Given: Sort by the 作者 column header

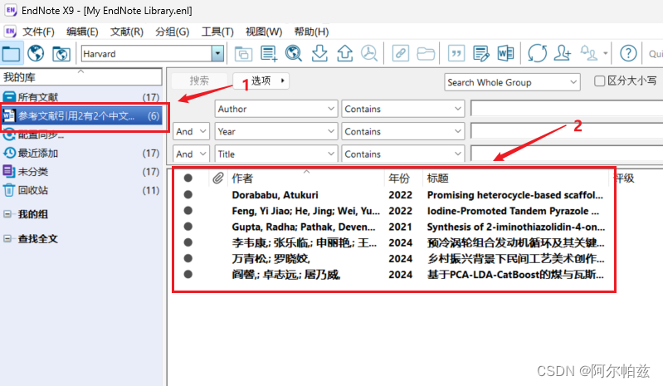Looking at the screenshot, I should click(x=306, y=178).
